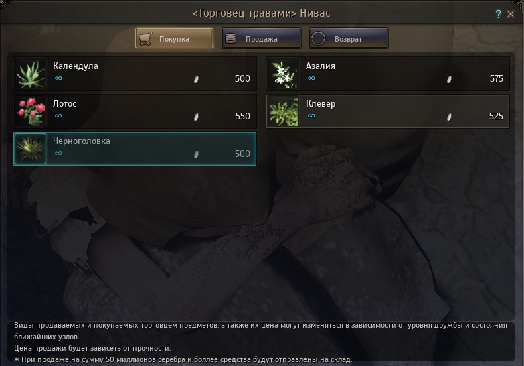This screenshot has height=366, width=524.
Task: Click the Лотос red flower icon
Action: click(30, 111)
